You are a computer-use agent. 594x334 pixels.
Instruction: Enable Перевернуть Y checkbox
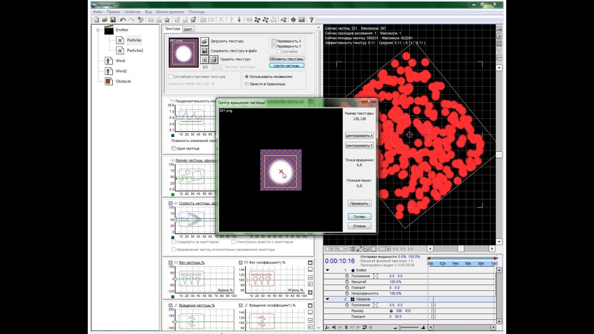click(x=274, y=46)
